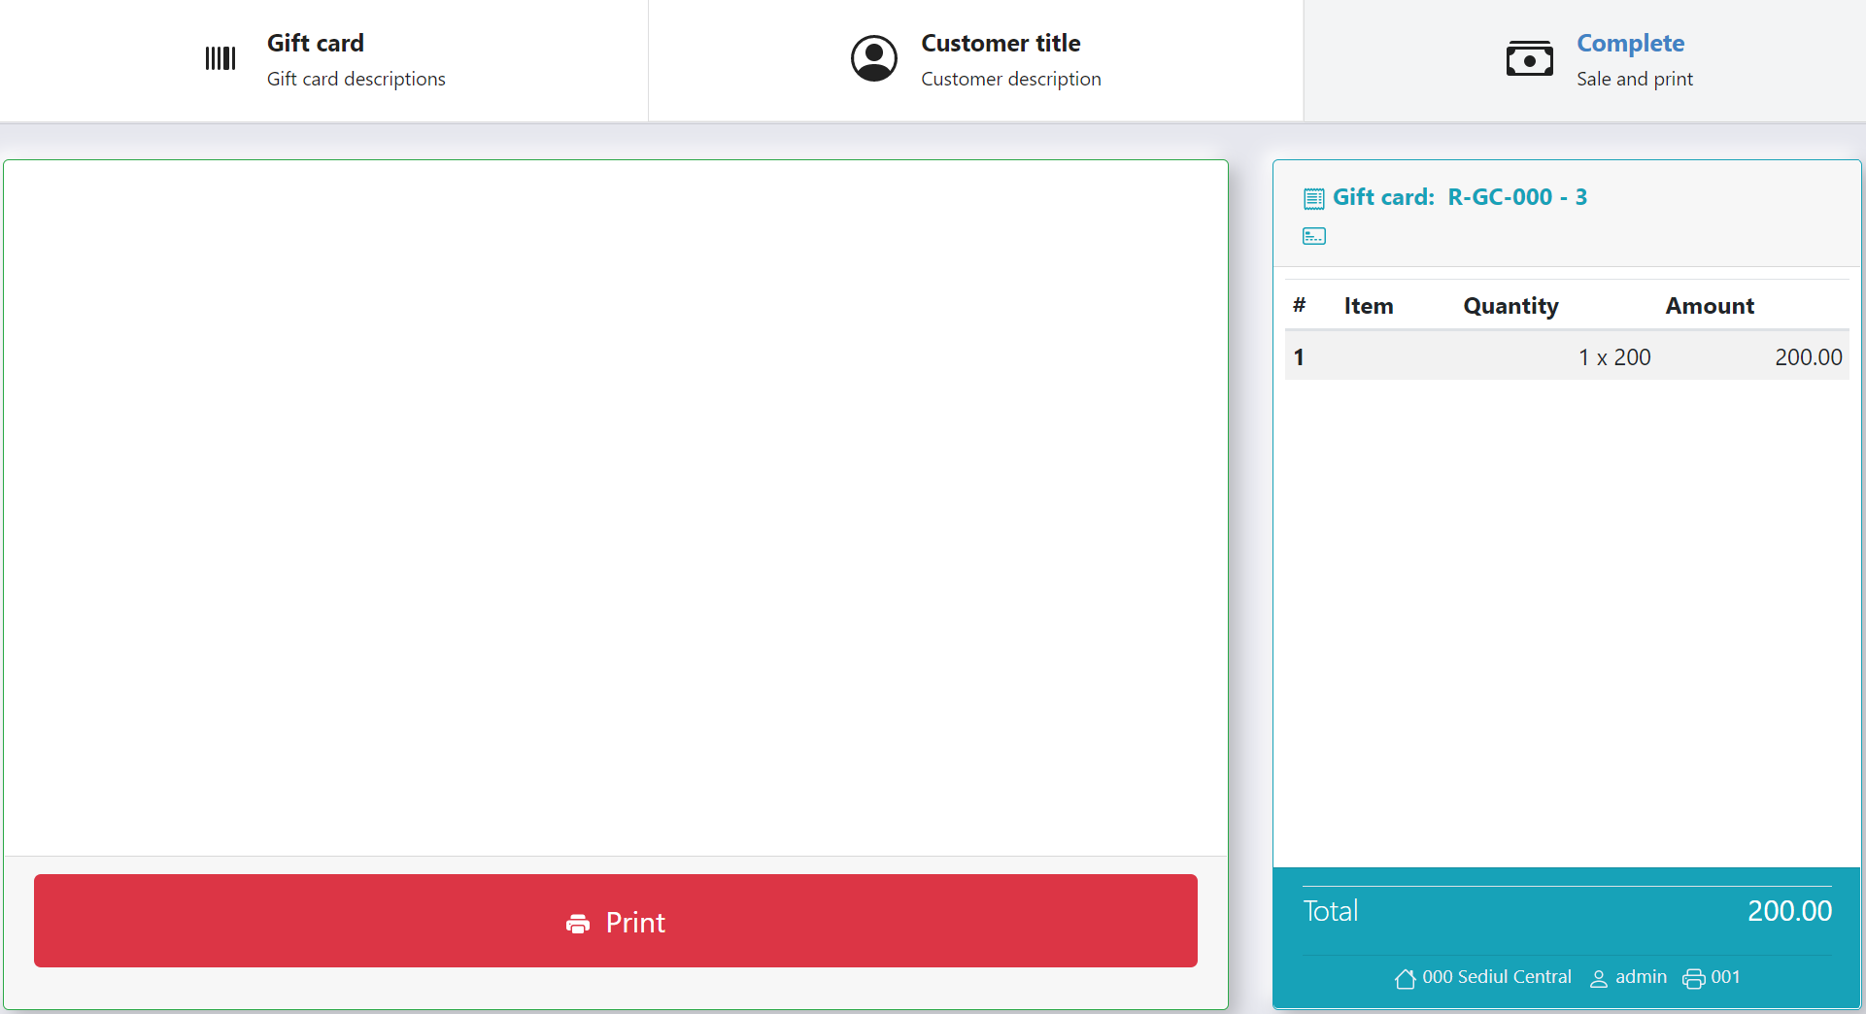
Task: Click the Item column header
Action: click(1369, 306)
